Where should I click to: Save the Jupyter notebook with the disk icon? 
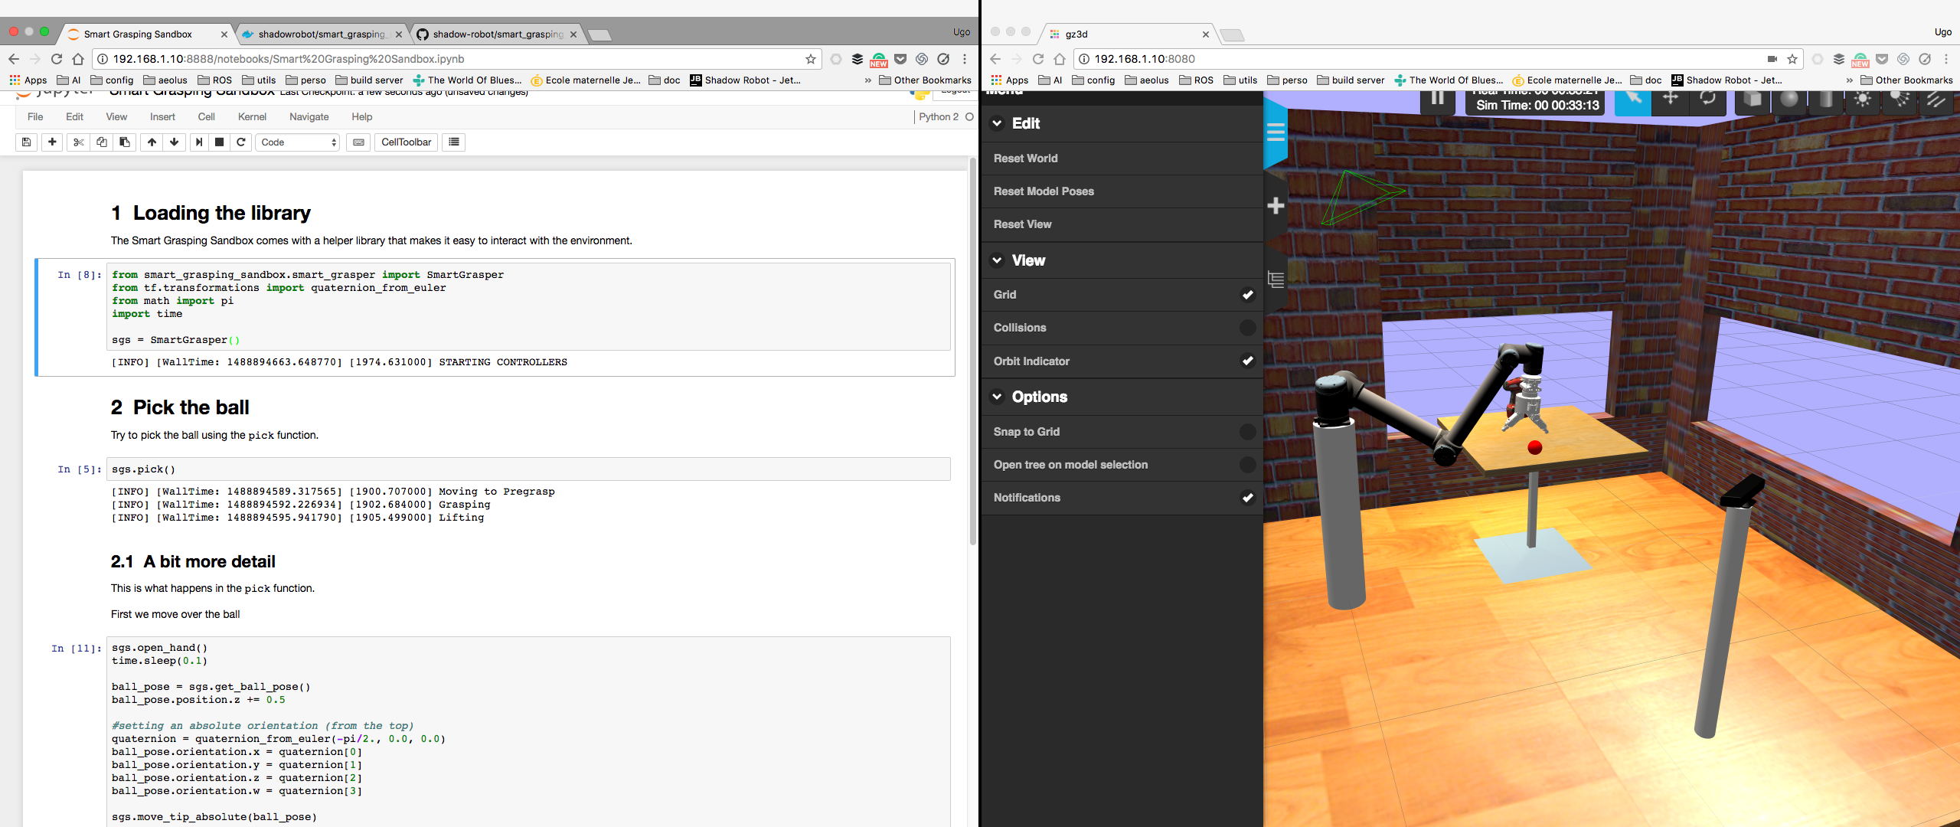coord(27,142)
